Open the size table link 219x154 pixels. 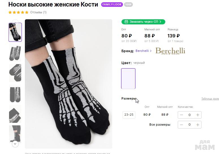(x=210, y=99)
